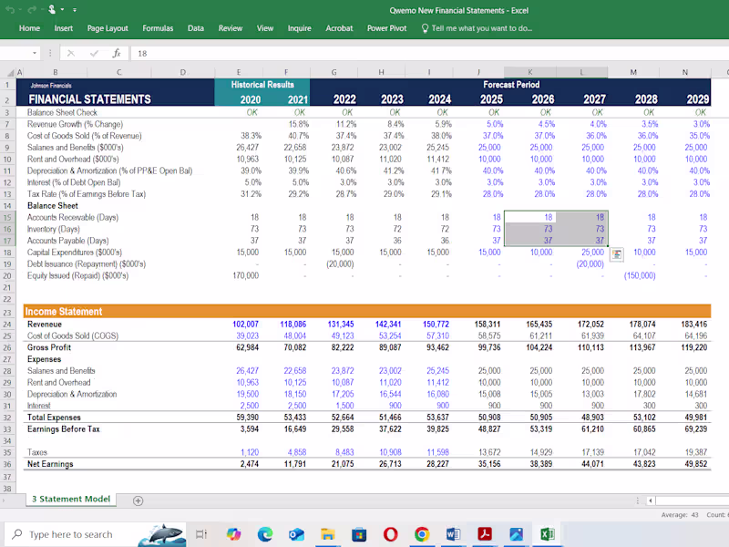This screenshot has height=547, width=729.
Task: Click the Insert Function fx icon
Action: click(x=117, y=53)
